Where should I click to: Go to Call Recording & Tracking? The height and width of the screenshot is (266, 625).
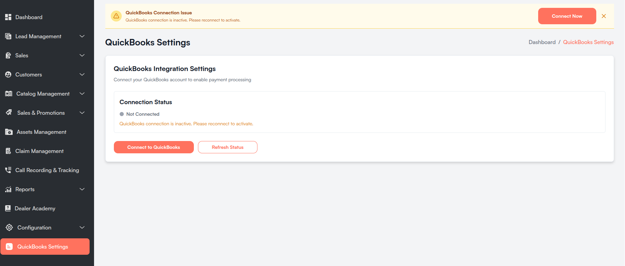click(x=45, y=170)
